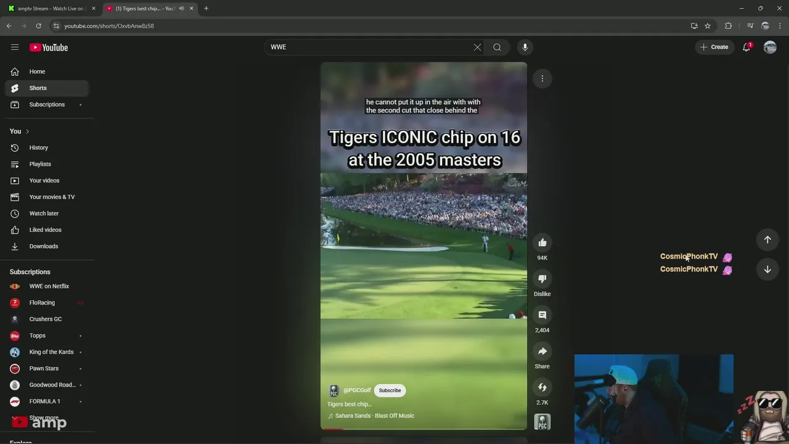Screen dimensions: 789x444
Task: Open Subscriptions in sidebar
Action: coord(47,105)
